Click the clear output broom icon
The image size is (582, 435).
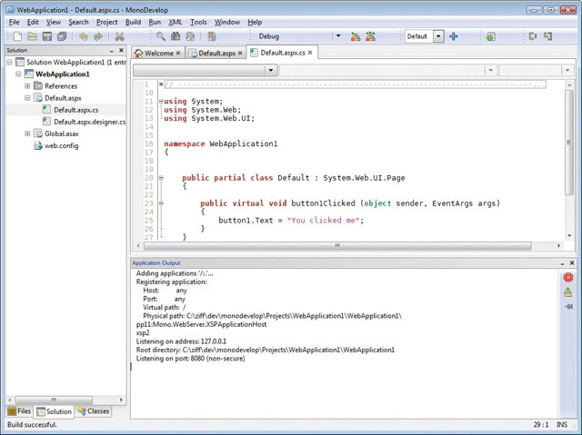pos(567,292)
